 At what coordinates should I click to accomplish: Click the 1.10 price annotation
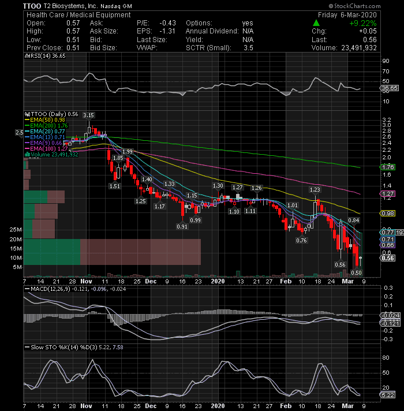pos(234,211)
